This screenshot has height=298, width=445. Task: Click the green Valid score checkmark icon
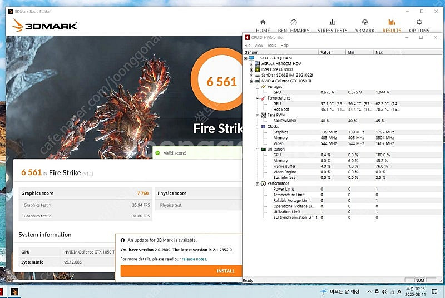coord(157,153)
